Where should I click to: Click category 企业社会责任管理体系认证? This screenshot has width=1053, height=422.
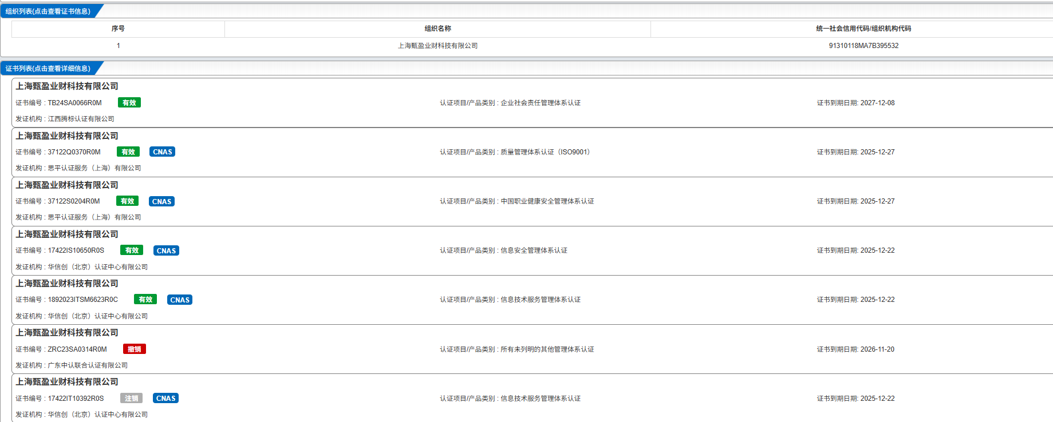coord(541,103)
